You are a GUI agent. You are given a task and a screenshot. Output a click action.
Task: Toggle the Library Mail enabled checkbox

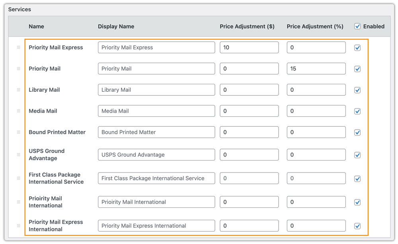tap(357, 90)
